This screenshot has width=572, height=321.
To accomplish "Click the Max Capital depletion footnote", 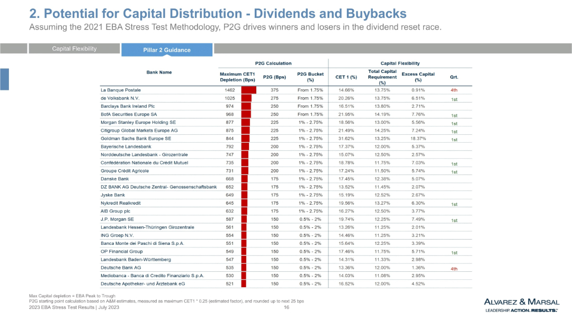I will tap(72, 296).
